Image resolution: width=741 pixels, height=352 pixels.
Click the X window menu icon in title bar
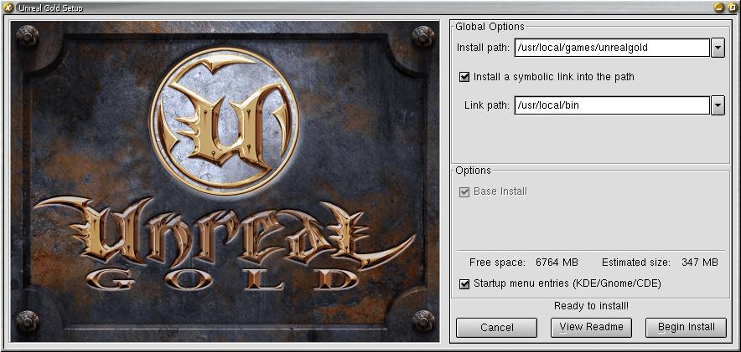[x=8, y=7]
